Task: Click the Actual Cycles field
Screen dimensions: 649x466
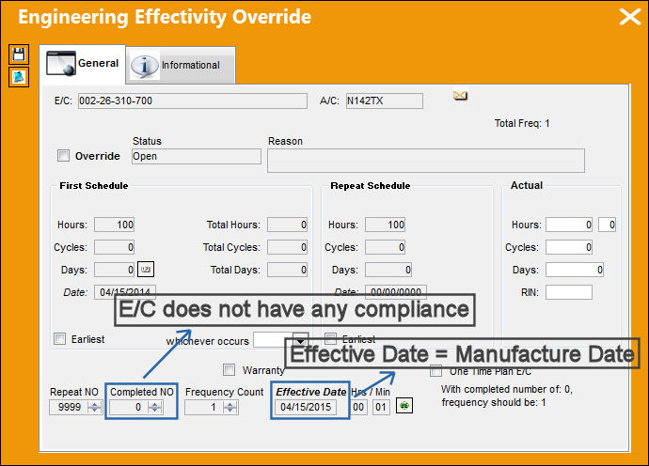Action: [x=569, y=247]
